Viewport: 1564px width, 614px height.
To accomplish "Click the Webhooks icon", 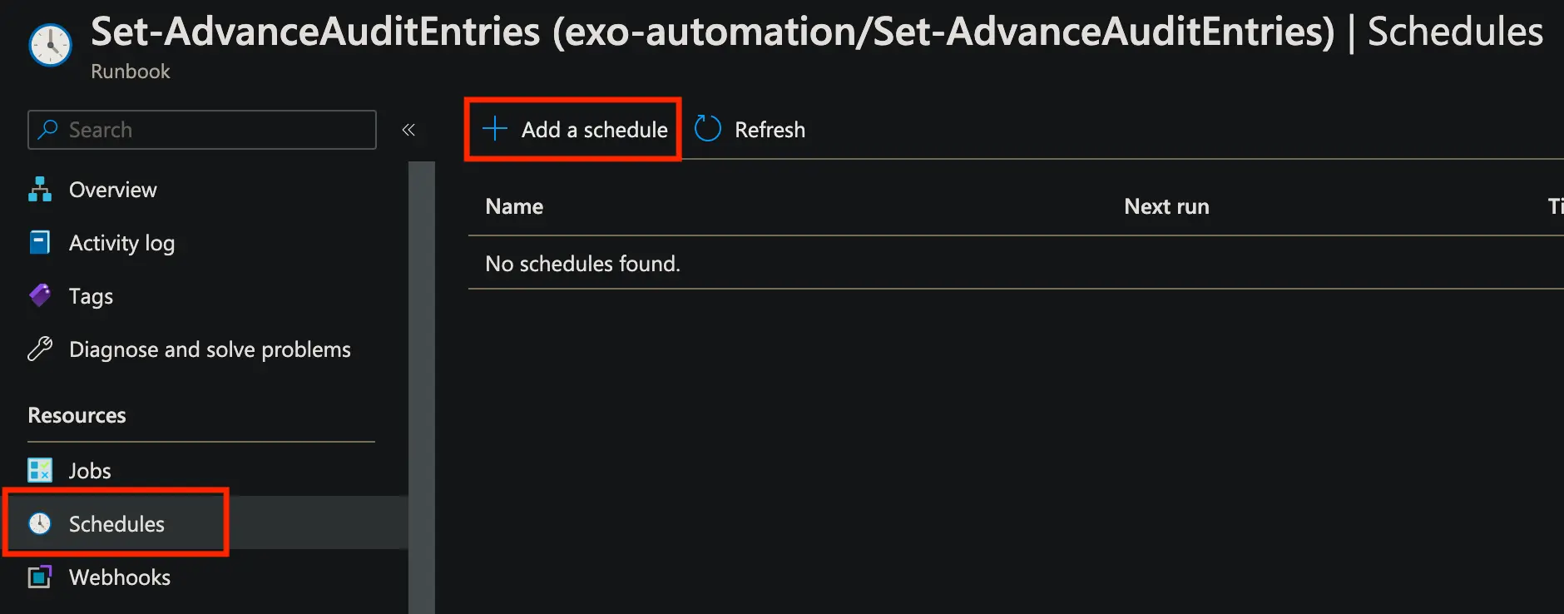I will coord(40,577).
